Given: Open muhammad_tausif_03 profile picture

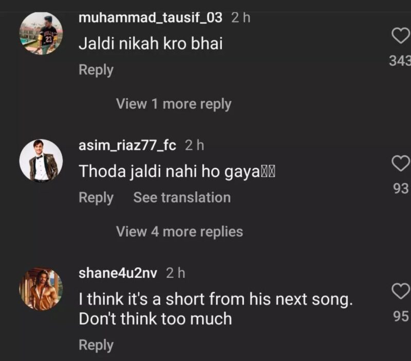Looking at the screenshot, I should [41, 33].
